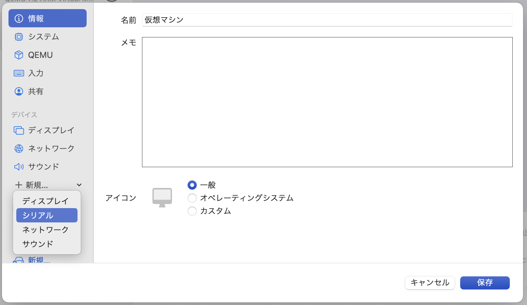Viewport: 527px width, 305px height.
Task: Choose シリアル from the new device popup menu
Action: point(47,215)
